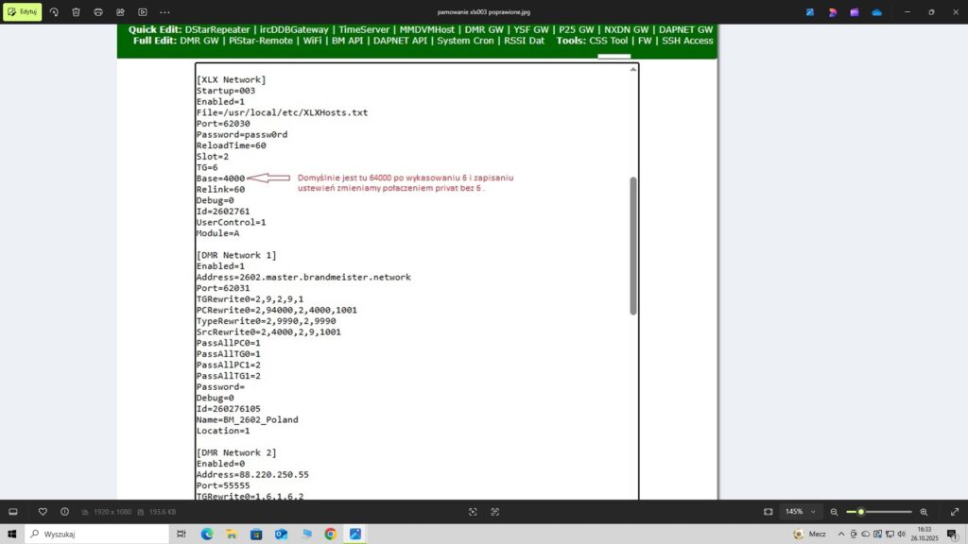Screen dimensions: 968x544
Task: Click the zoom slider handle
Action: pyautogui.click(x=860, y=512)
